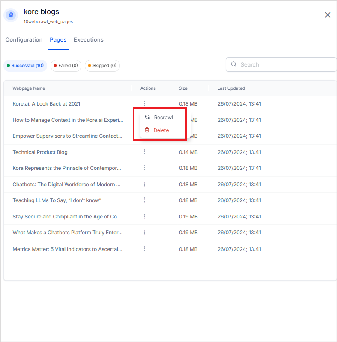Viewport: 337px width, 342px height.
Task: Click the globe icon beside kore blogs
Action: pyautogui.click(x=11, y=15)
